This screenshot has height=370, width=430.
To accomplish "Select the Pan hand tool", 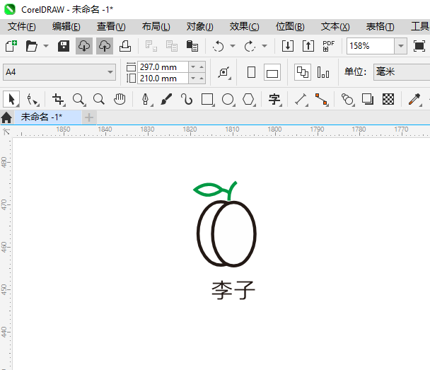I will [x=120, y=99].
